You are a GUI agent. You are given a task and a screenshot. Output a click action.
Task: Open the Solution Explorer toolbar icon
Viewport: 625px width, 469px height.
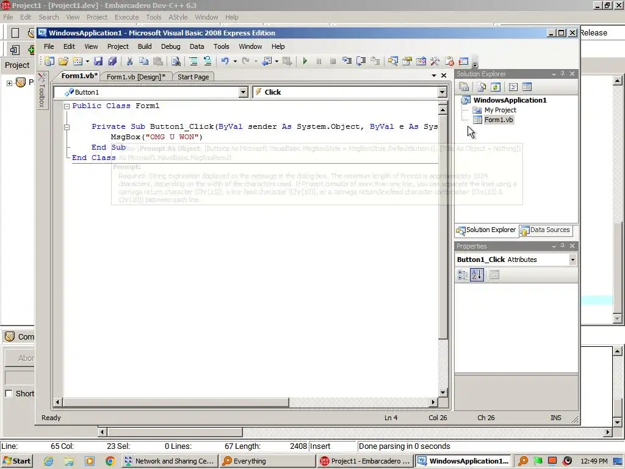click(x=393, y=61)
